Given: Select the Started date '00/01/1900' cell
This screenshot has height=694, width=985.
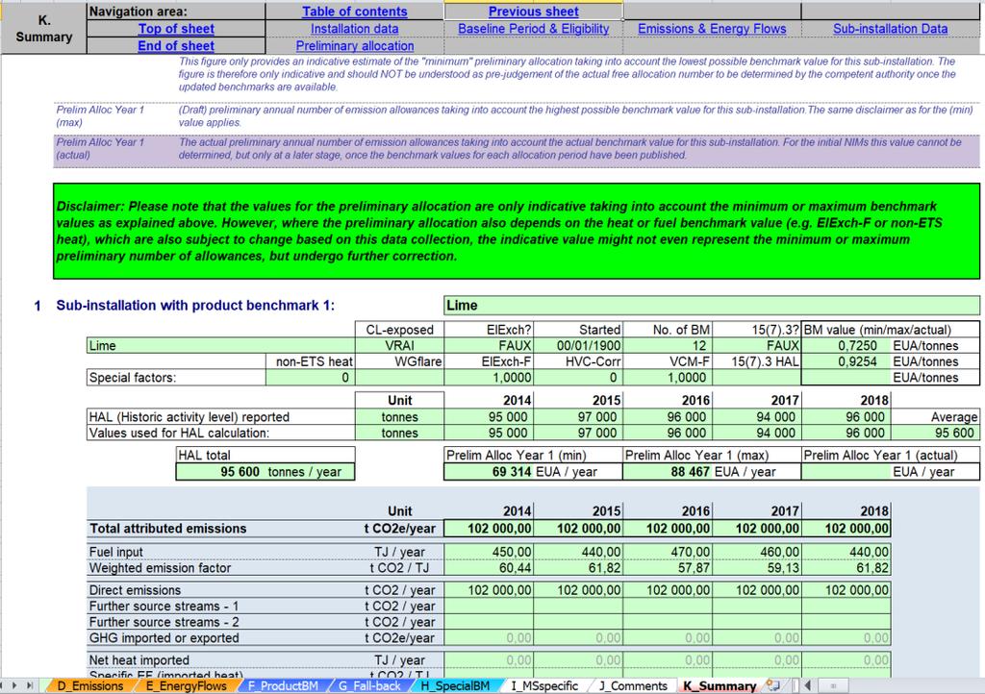Looking at the screenshot, I should click(578, 346).
